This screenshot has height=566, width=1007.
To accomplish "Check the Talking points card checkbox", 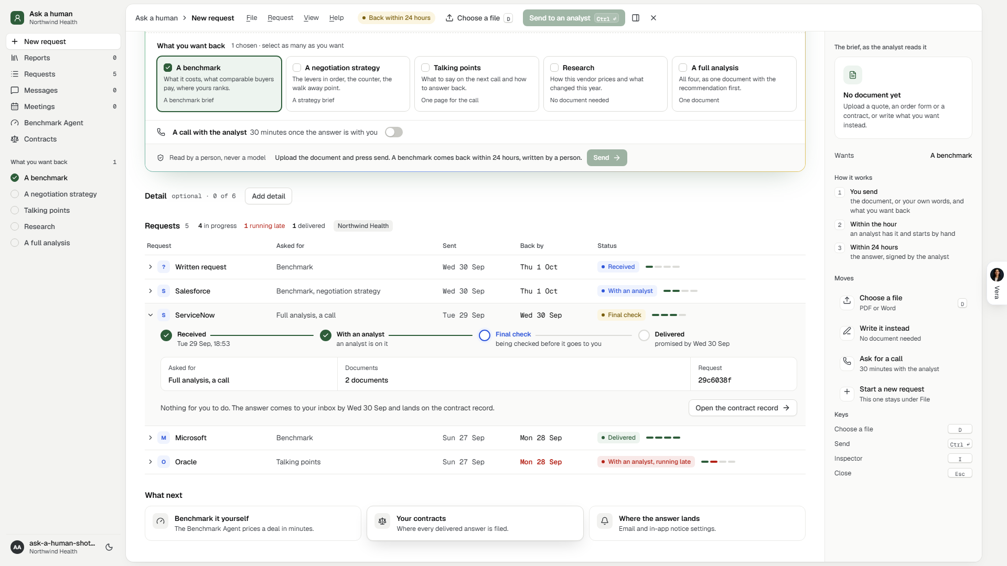I will tap(425, 68).
